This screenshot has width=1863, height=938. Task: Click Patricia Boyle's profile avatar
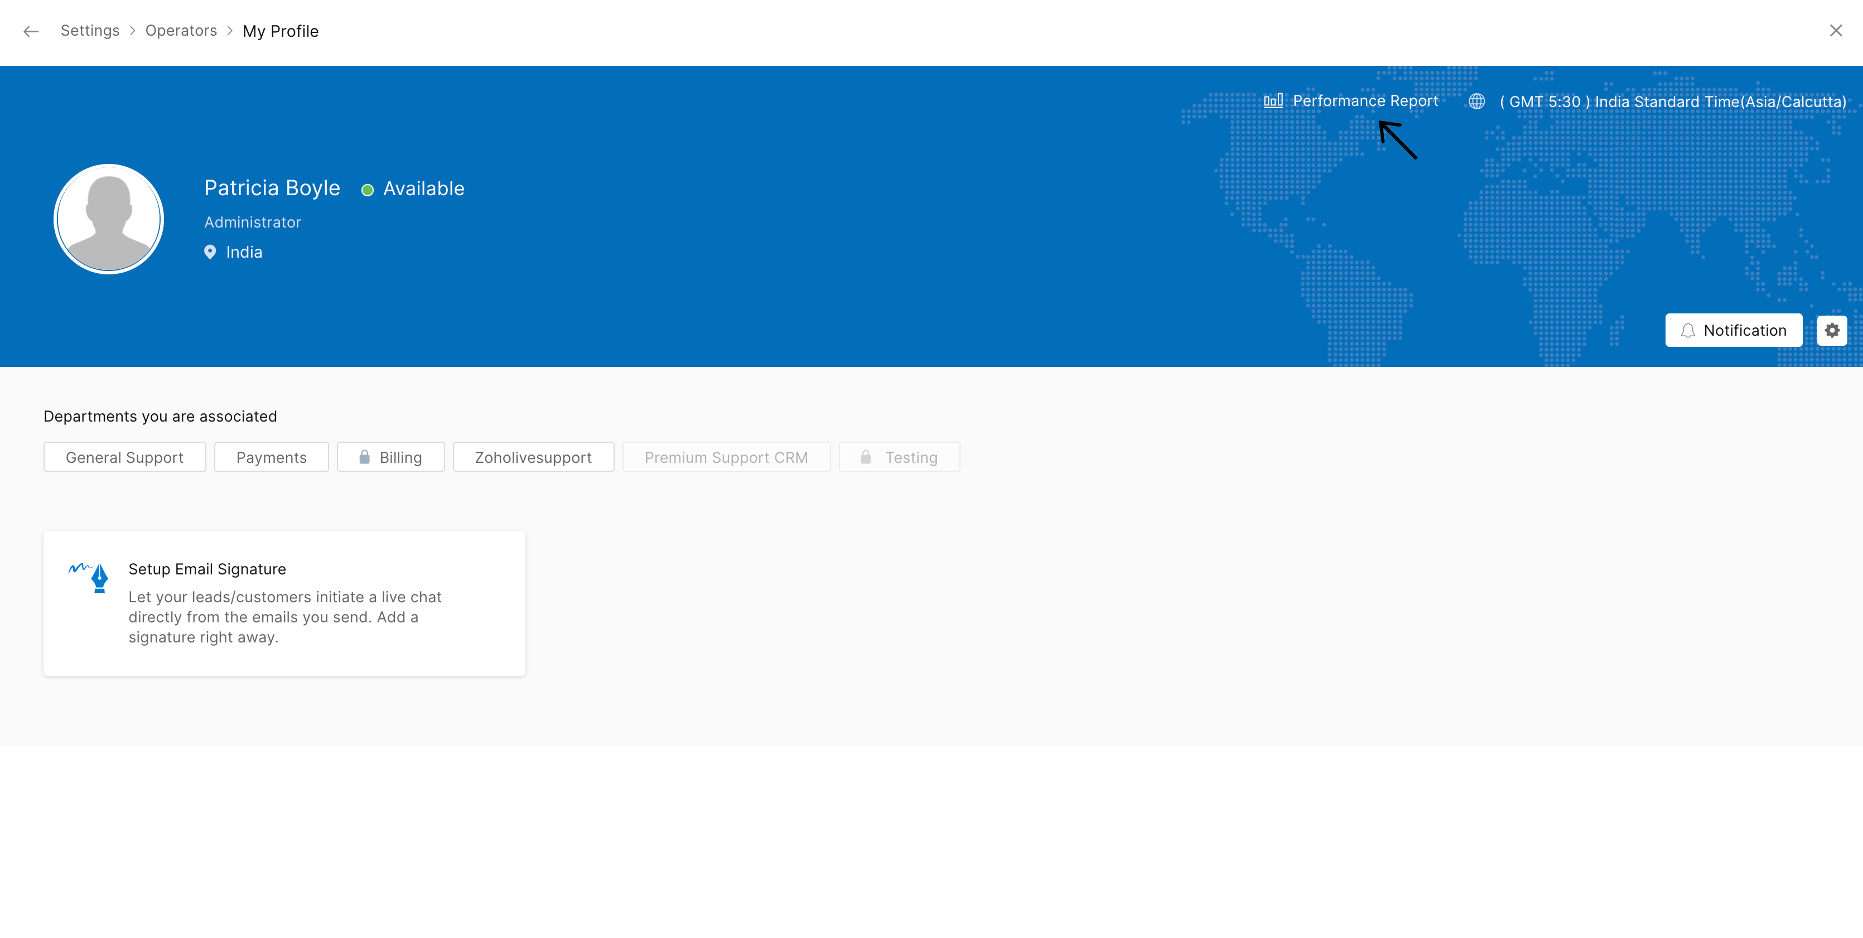pyautogui.click(x=108, y=219)
